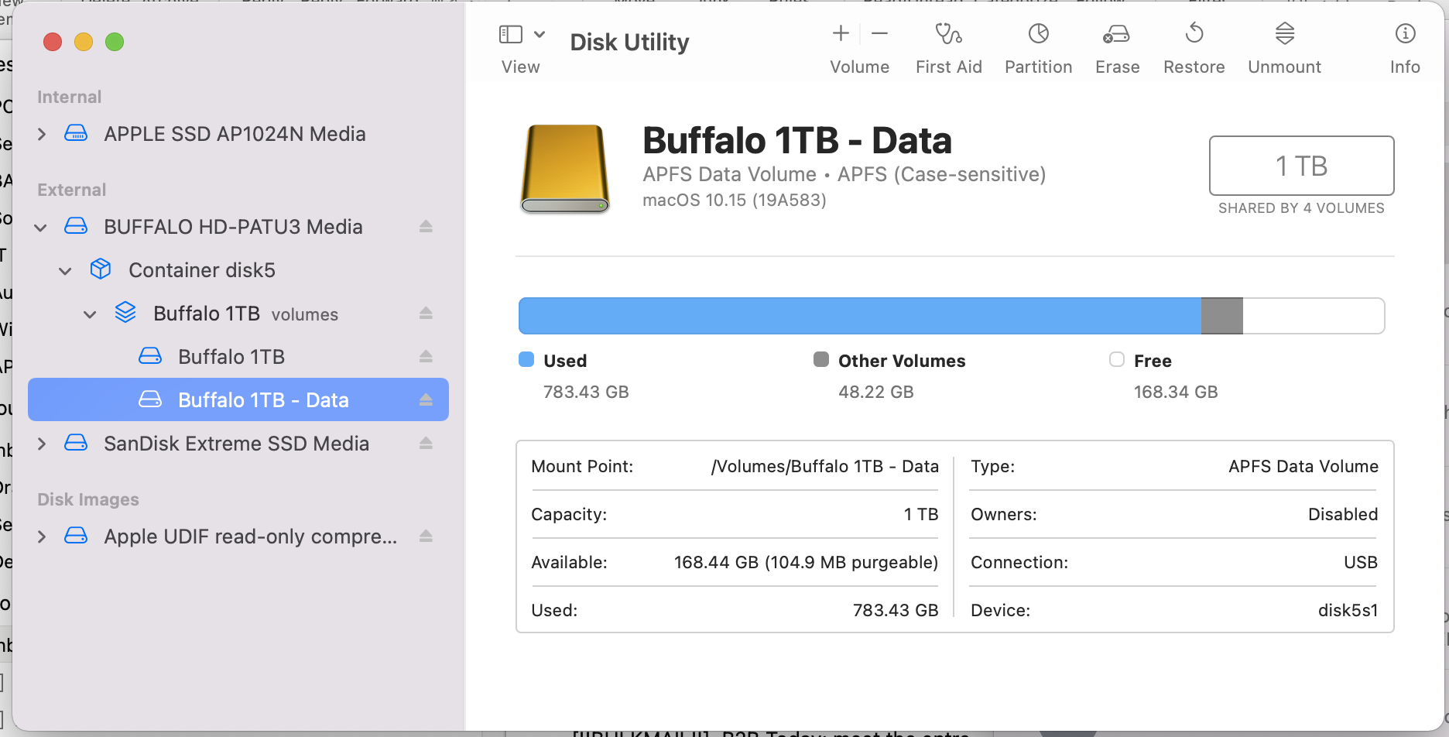
Task: Collapse Buffalo 1TB volumes group
Action: coord(91,314)
